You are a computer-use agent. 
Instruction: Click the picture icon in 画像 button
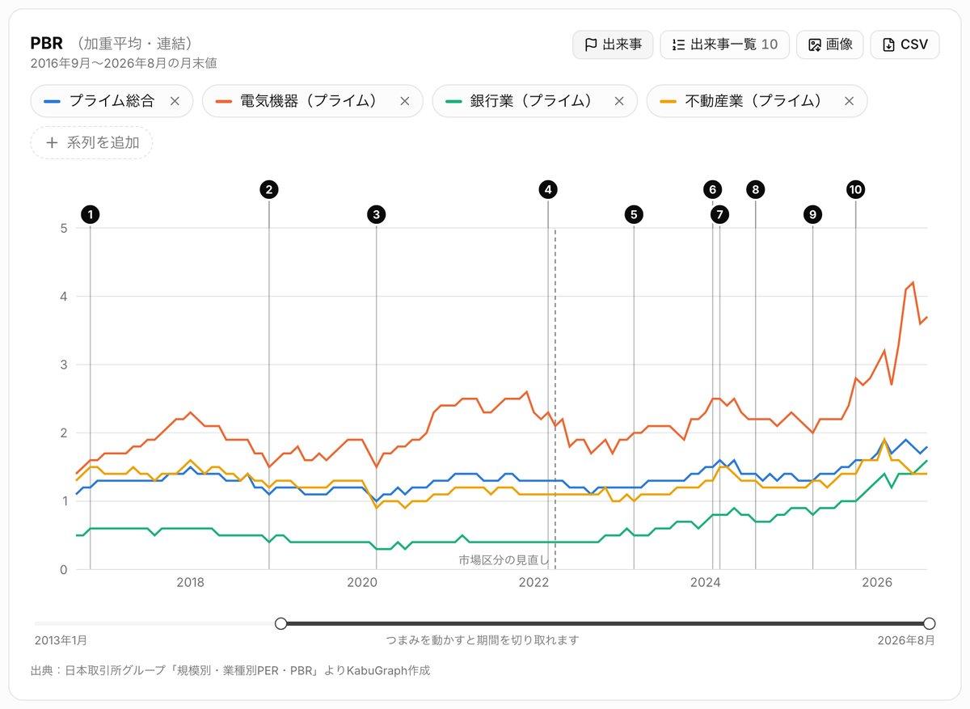click(x=814, y=44)
